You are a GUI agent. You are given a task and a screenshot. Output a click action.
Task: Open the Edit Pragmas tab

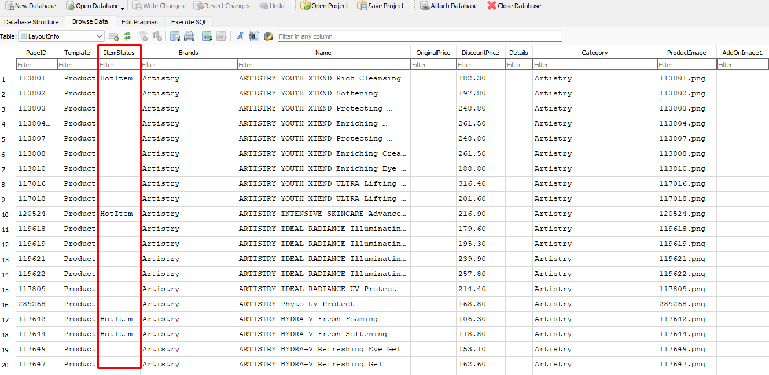[x=139, y=22]
